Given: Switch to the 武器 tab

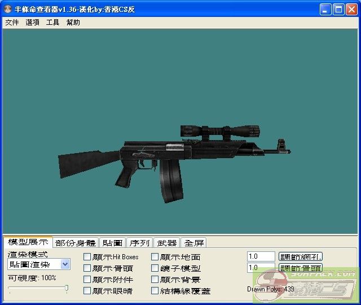Looking at the screenshot, I should tap(167, 243).
